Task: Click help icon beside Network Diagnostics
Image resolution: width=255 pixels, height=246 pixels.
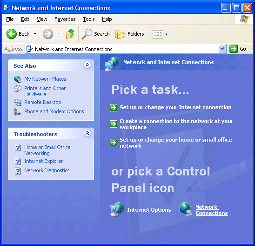Action: (x=18, y=171)
